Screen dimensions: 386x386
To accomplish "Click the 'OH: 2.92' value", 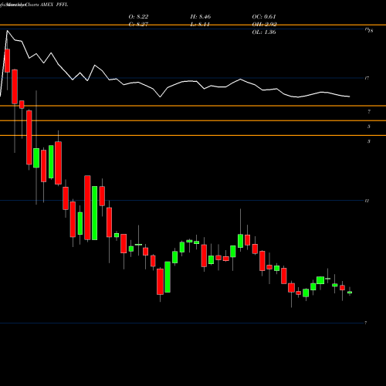I will pyautogui.click(x=264, y=25).
